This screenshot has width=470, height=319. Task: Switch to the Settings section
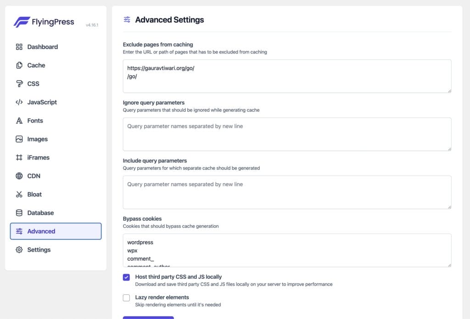tap(39, 249)
